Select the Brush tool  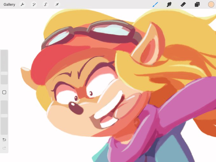pyautogui.click(x=155, y=4)
